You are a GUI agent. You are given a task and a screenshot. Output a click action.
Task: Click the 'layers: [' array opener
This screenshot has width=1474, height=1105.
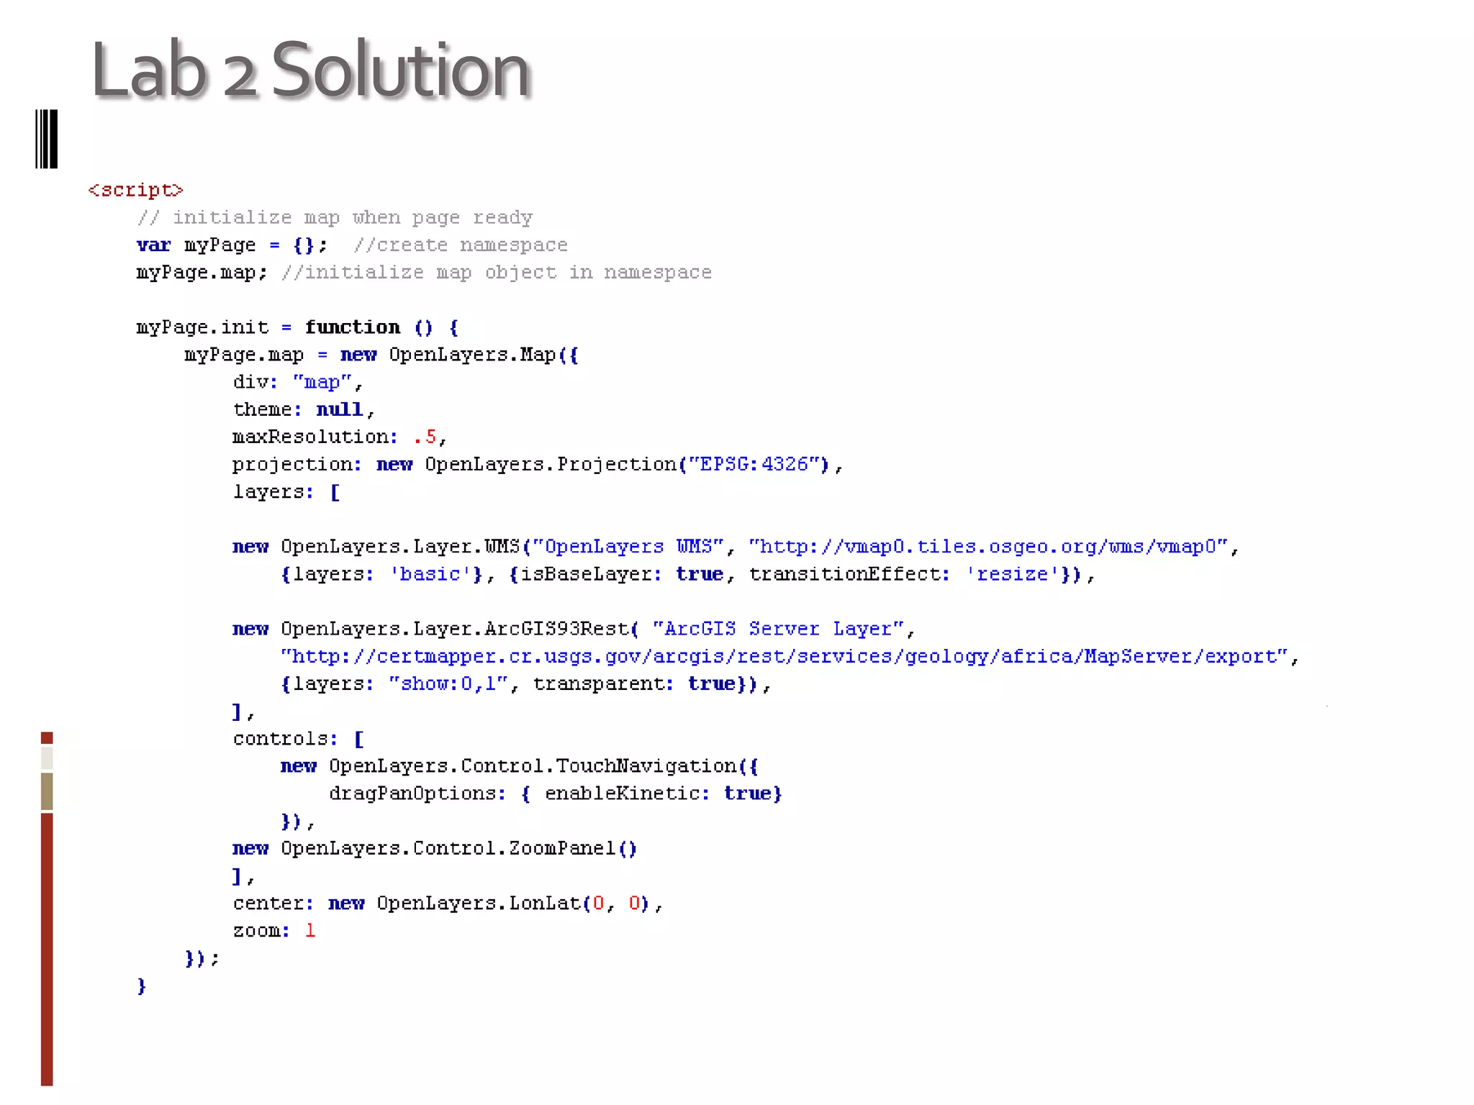pyautogui.click(x=286, y=492)
